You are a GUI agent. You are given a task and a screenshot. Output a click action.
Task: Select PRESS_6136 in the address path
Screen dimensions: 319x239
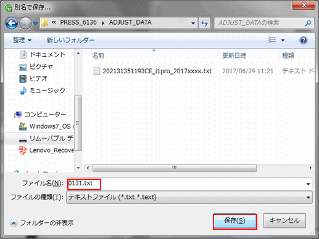click(78, 22)
